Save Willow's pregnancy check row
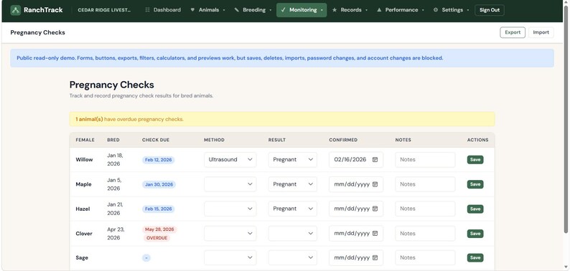 coord(475,160)
